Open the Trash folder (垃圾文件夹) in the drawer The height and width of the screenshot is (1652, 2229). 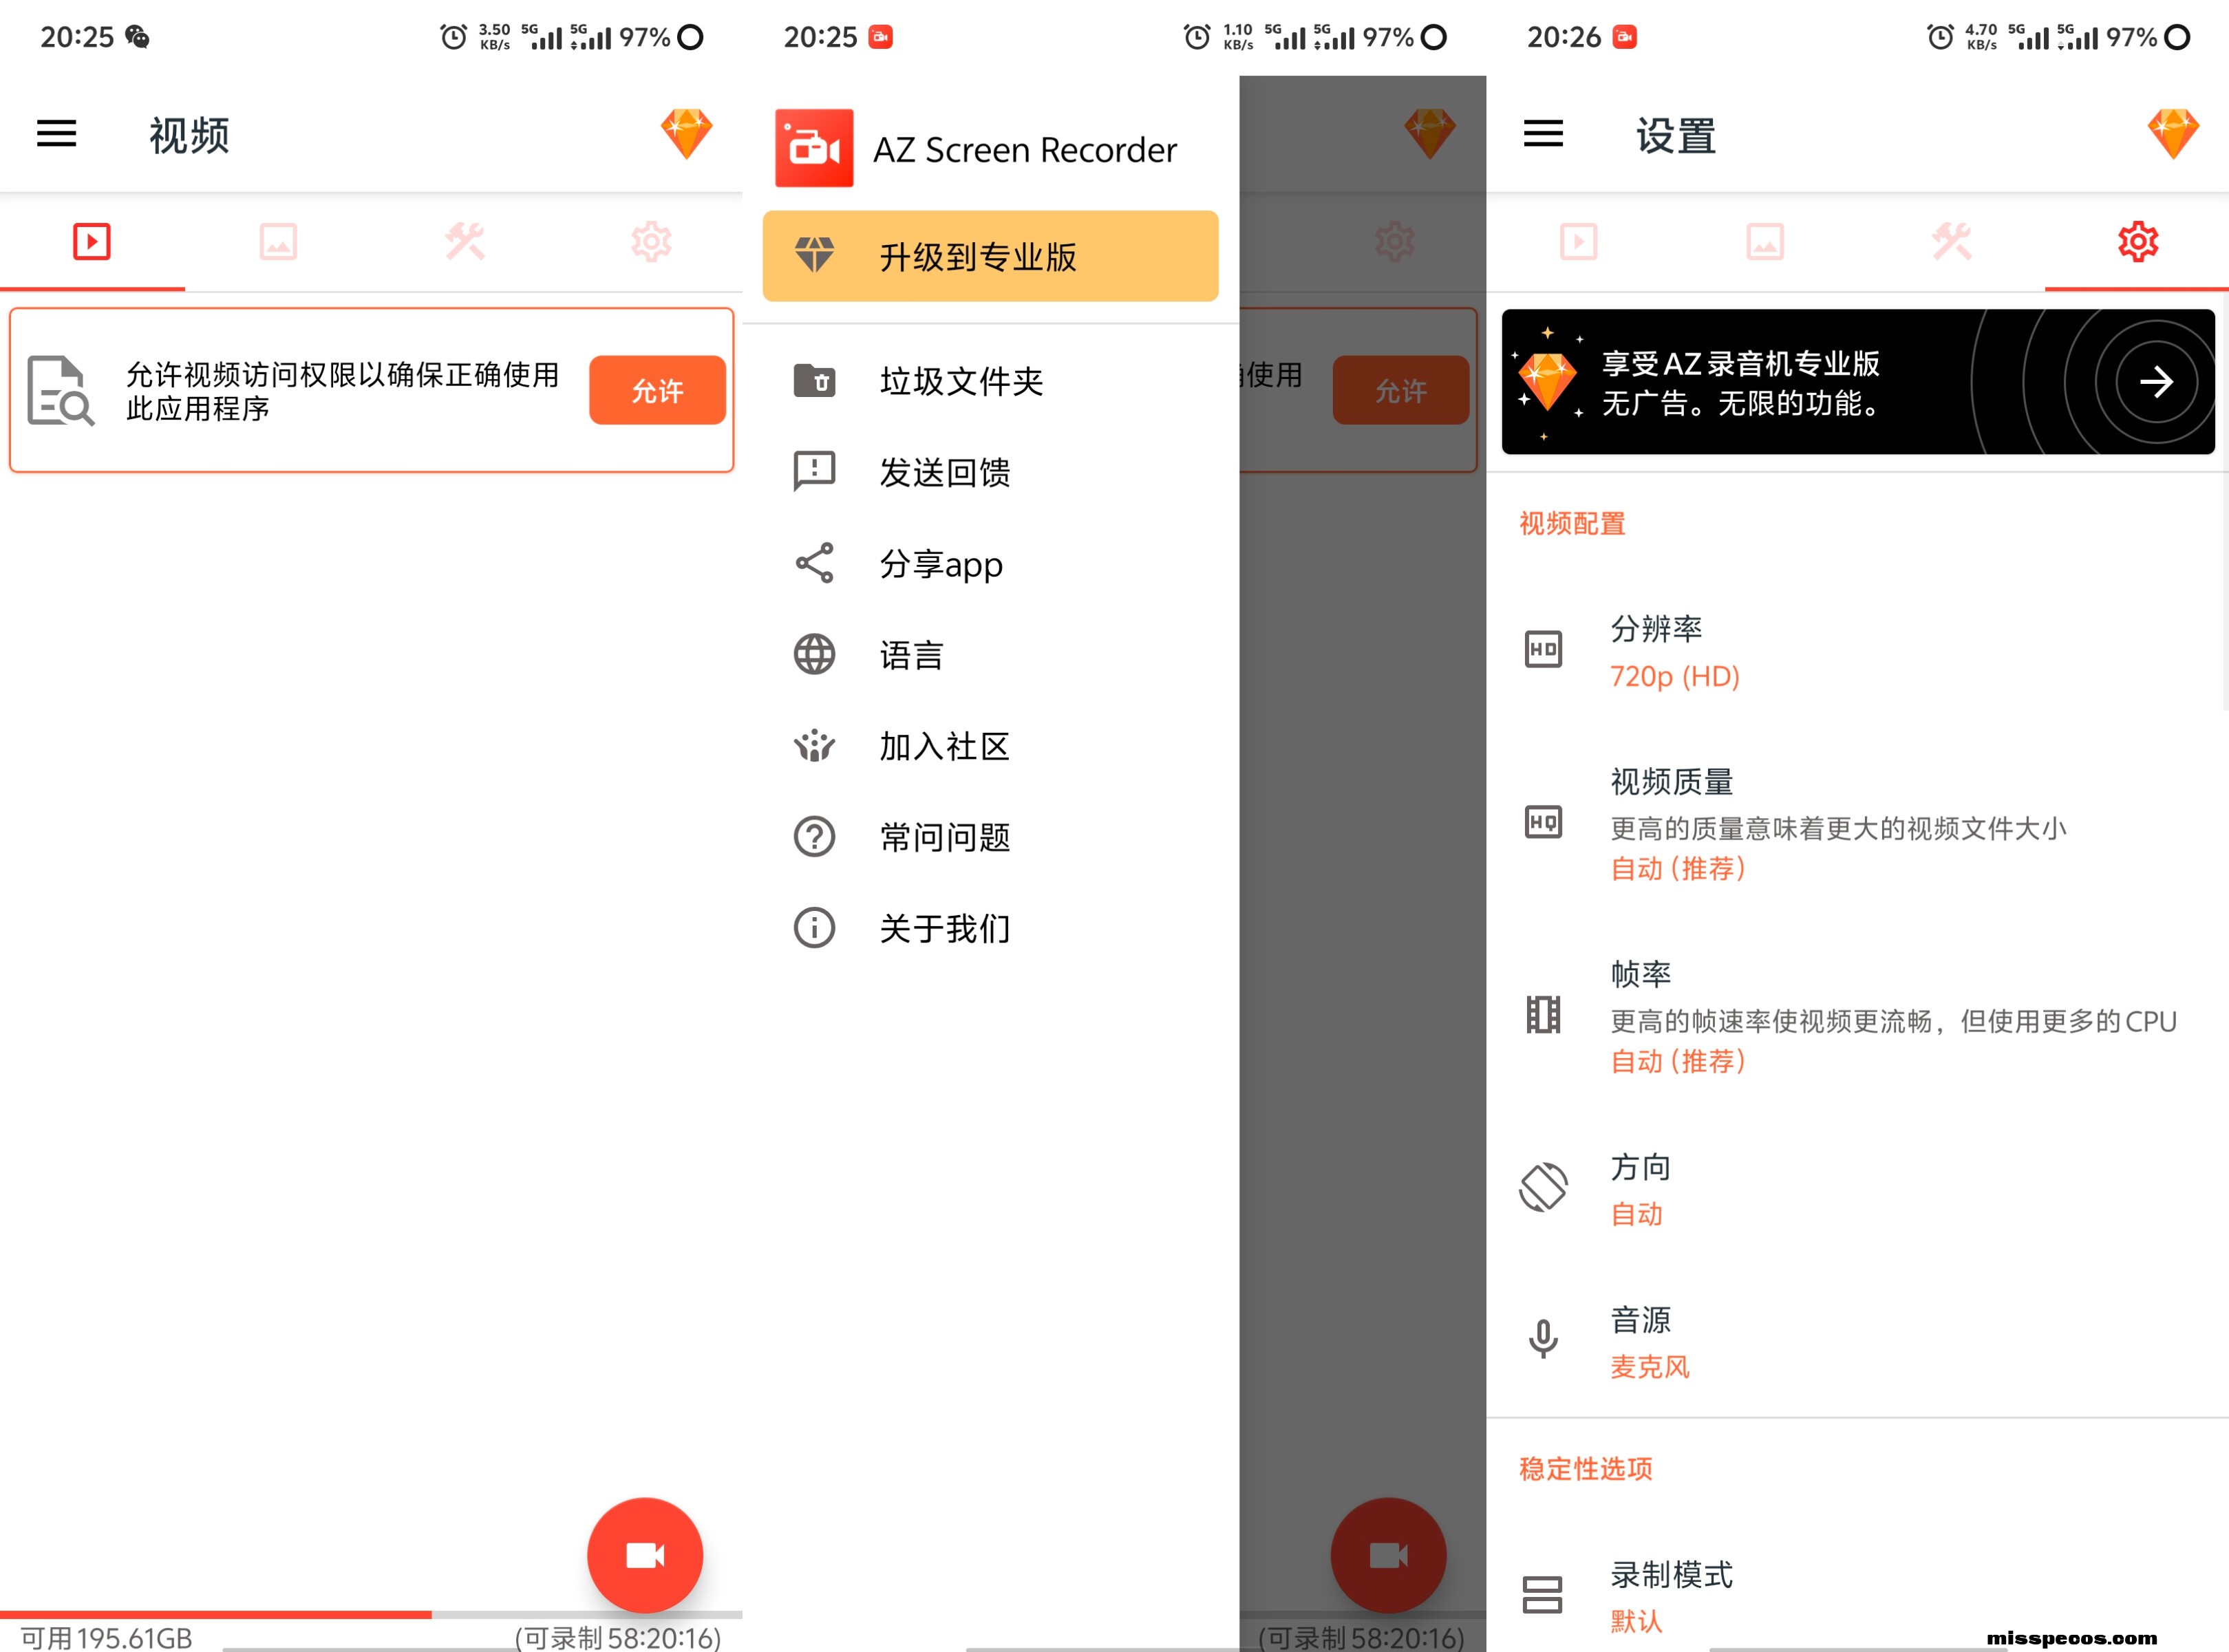coord(960,381)
